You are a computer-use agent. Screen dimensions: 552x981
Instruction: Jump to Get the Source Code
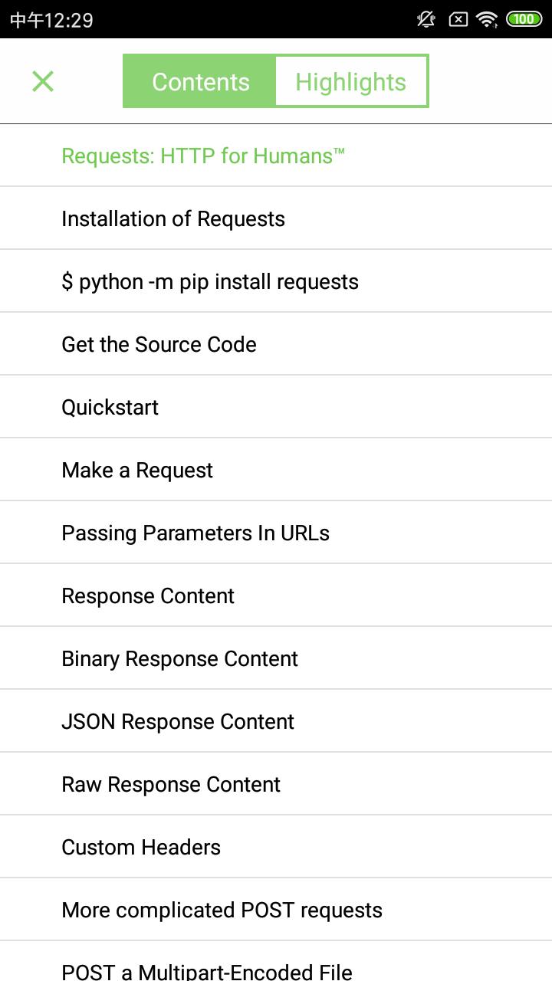point(276,344)
